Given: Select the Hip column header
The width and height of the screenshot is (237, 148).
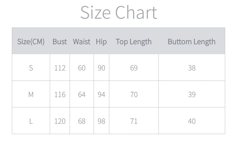Looking at the screenshot, I should click(x=101, y=42).
